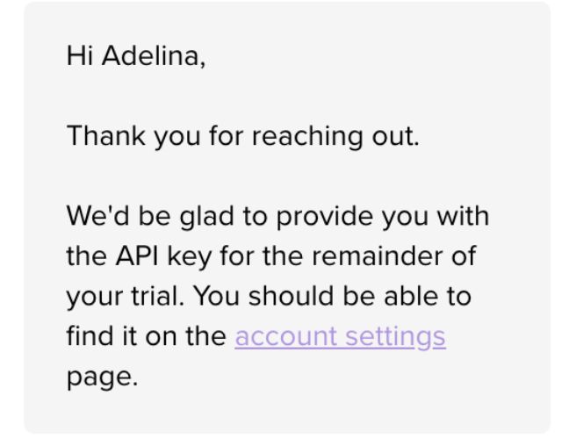Click the 'find it on the' text
The image size is (576, 439).
pyautogui.click(x=147, y=335)
